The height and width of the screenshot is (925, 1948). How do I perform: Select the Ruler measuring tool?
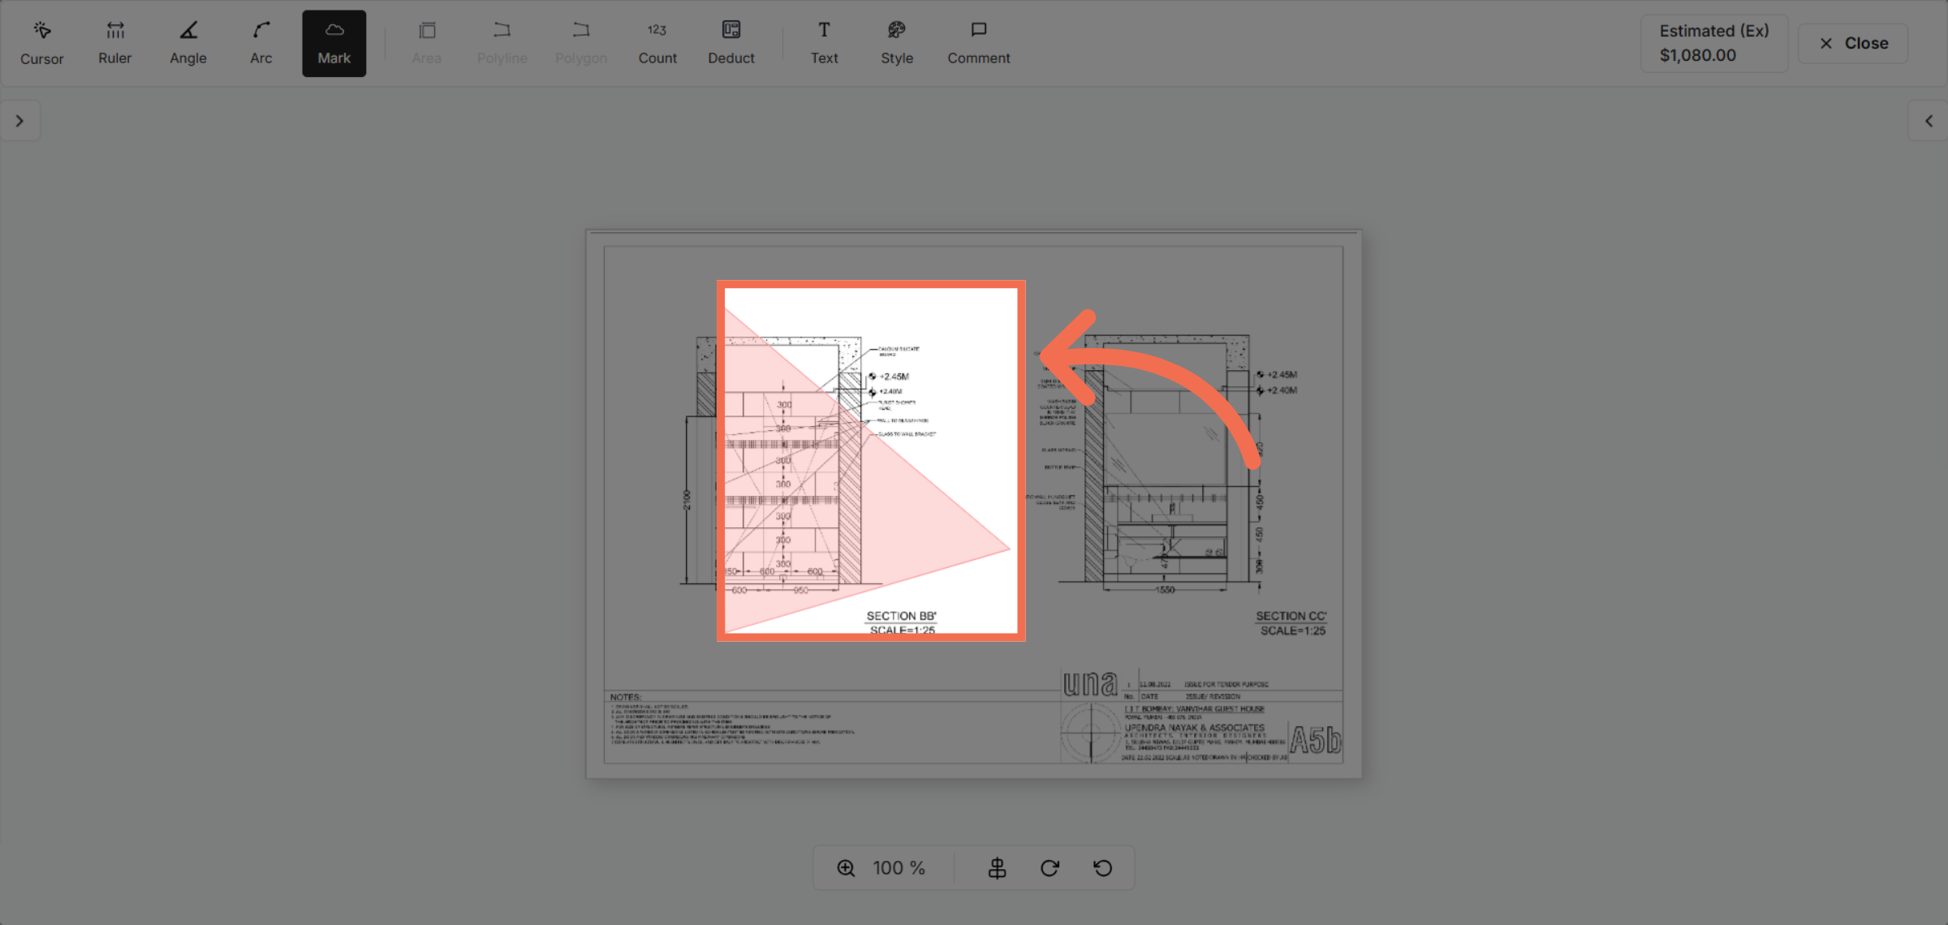click(114, 43)
